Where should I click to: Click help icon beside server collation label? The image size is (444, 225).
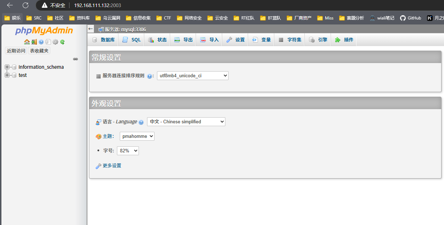pos(150,76)
